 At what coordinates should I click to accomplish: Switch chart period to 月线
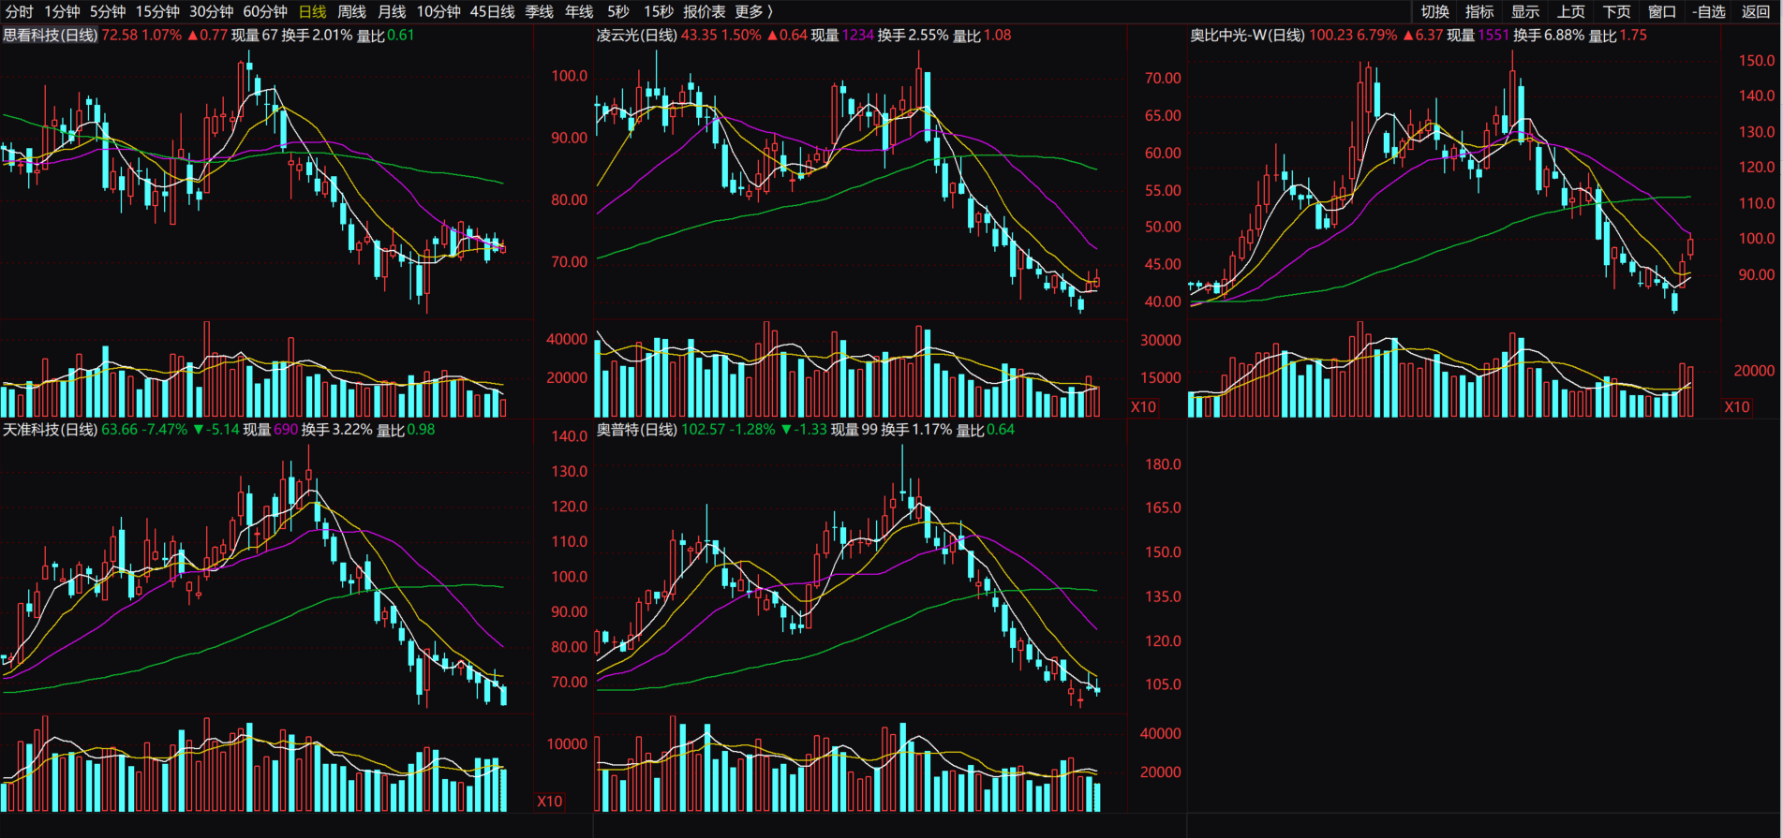[392, 11]
